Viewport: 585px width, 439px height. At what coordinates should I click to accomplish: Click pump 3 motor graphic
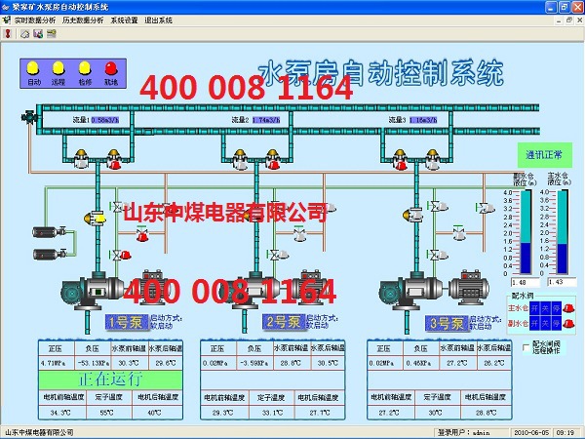(469, 288)
